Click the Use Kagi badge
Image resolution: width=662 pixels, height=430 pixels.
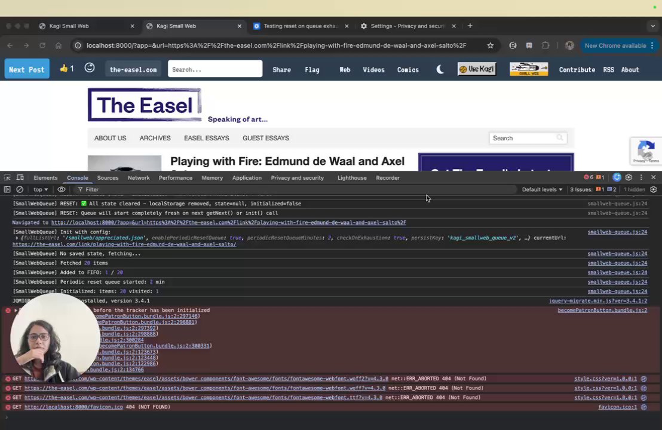point(477,69)
